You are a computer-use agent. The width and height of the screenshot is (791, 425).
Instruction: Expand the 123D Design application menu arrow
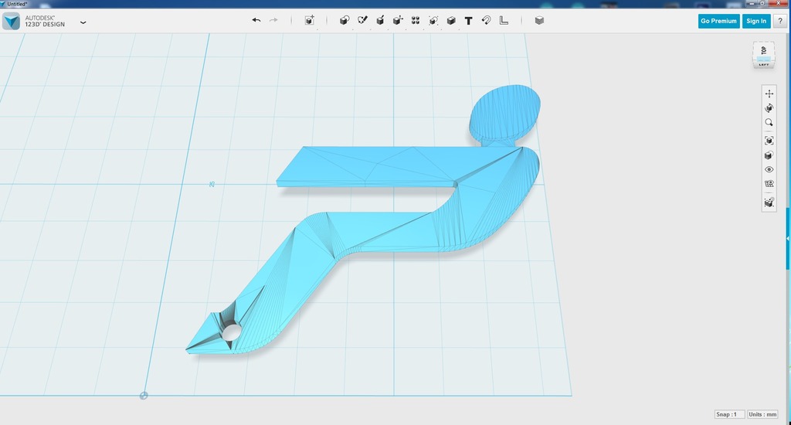point(83,22)
